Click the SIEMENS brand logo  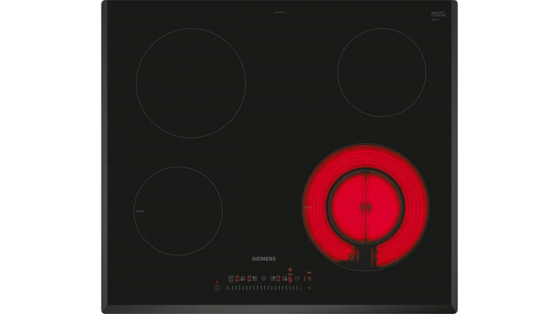point(264,259)
